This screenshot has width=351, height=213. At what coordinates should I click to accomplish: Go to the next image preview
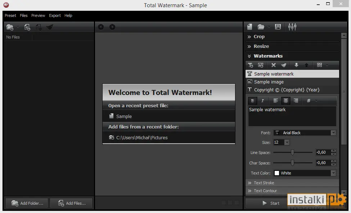[x=112, y=27]
